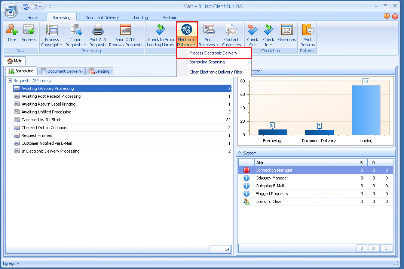Screen dimensions: 404x269
Task: Open ILLiad Help with the question mark button
Action: (395, 17)
